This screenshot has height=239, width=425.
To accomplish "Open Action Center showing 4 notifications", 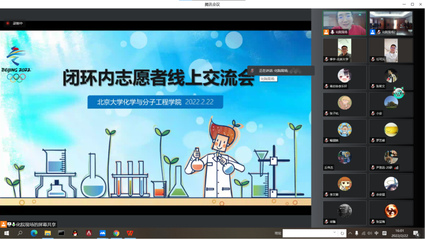I will [416, 233].
